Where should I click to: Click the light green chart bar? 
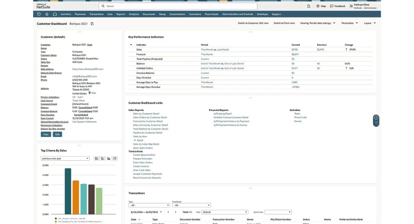pos(99,201)
